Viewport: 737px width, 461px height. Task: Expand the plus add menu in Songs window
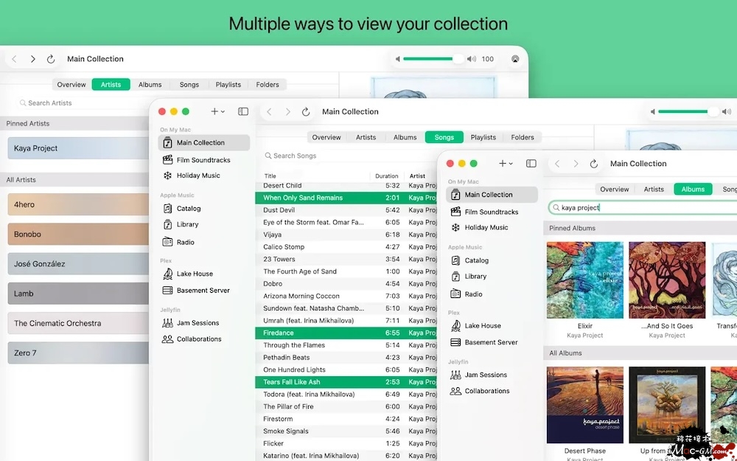tap(217, 111)
